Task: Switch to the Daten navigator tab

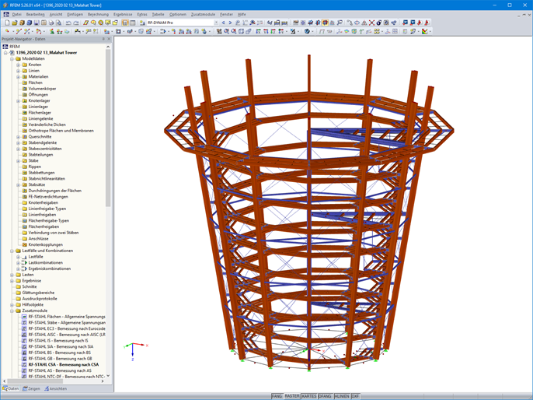Action: 11,388
